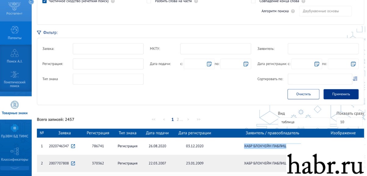Click filing date 26.08.2020
Viewport: 367px width, 176px height.
click(x=157, y=146)
